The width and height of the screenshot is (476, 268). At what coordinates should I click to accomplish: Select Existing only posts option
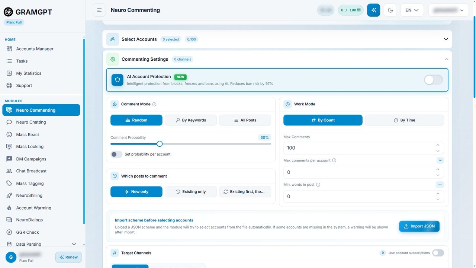191,192
